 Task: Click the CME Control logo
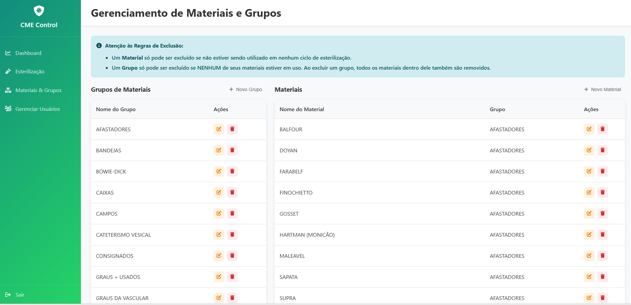(39, 11)
